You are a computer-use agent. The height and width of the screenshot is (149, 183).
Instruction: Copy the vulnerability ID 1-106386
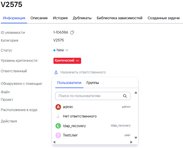pyautogui.click(x=72, y=32)
